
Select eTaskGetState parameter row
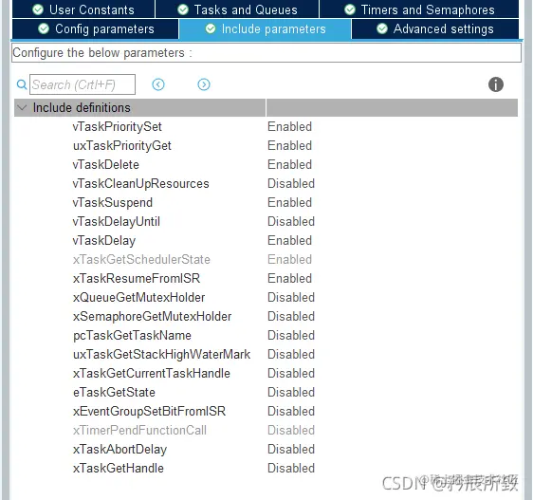tap(114, 393)
